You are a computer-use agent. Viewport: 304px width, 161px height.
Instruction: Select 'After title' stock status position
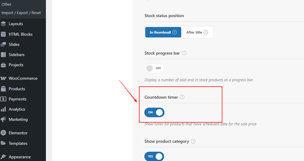pyautogui.click(x=197, y=32)
